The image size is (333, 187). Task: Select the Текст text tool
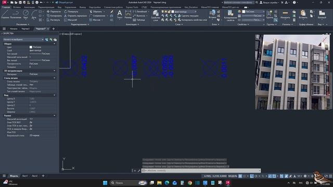click(x=120, y=15)
